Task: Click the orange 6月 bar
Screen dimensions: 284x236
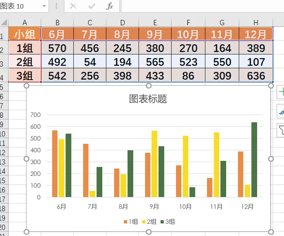Action: click(x=55, y=164)
